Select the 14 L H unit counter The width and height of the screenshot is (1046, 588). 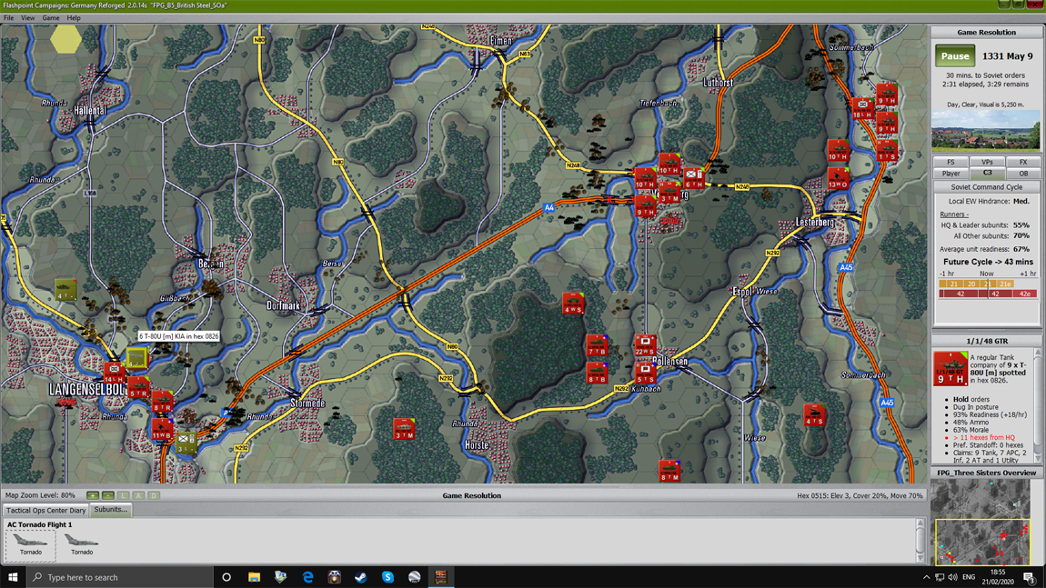pyautogui.click(x=114, y=373)
